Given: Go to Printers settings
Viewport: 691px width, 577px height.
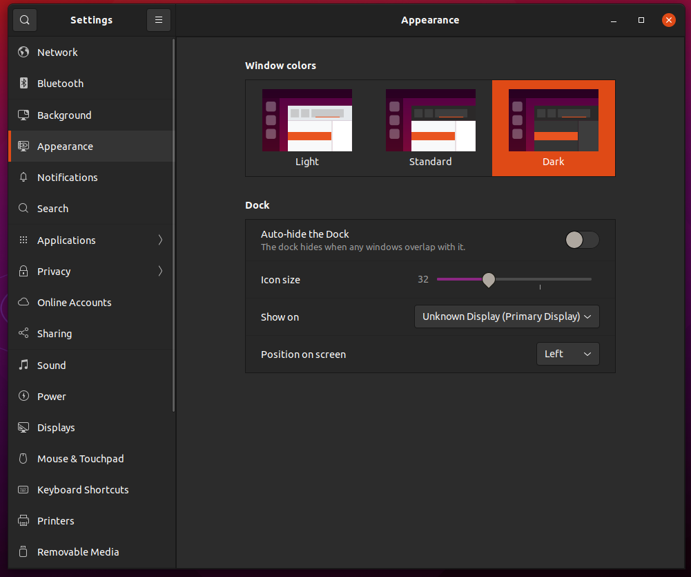Looking at the screenshot, I should 91,521.
